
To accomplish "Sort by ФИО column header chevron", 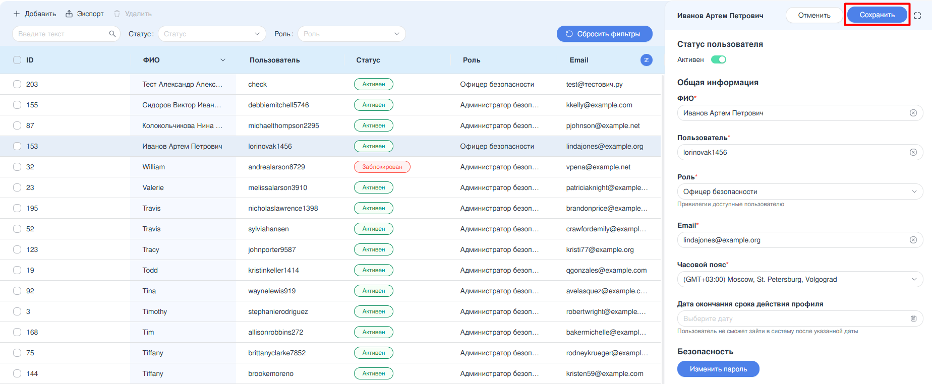I will (222, 60).
